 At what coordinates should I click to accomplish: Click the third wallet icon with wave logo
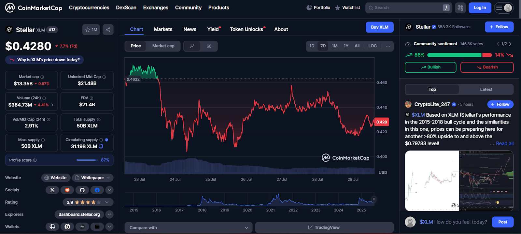click(x=82, y=227)
